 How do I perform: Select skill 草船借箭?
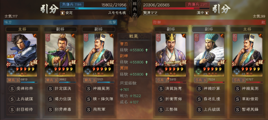click(247, 99)
